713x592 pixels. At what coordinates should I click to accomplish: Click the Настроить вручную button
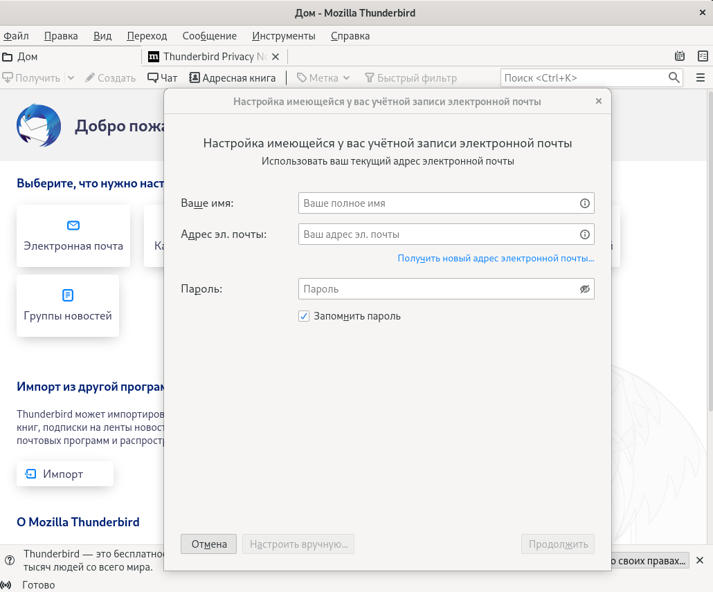(298, 544)
